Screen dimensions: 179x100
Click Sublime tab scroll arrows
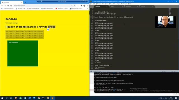tap(91, 6)
